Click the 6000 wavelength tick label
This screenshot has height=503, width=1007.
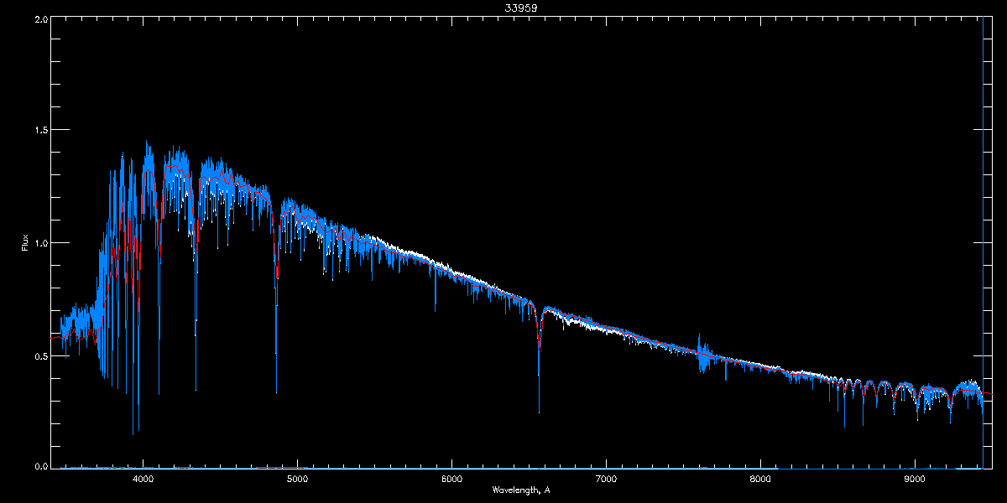coord(452,479)
